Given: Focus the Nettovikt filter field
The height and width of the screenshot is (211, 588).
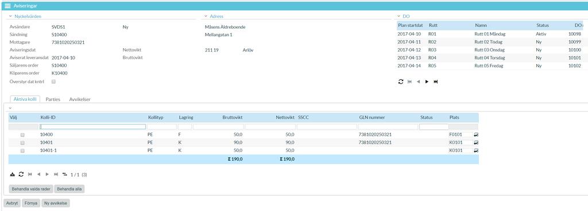Looking at the screenshot, I should click(x=270, y=127).
